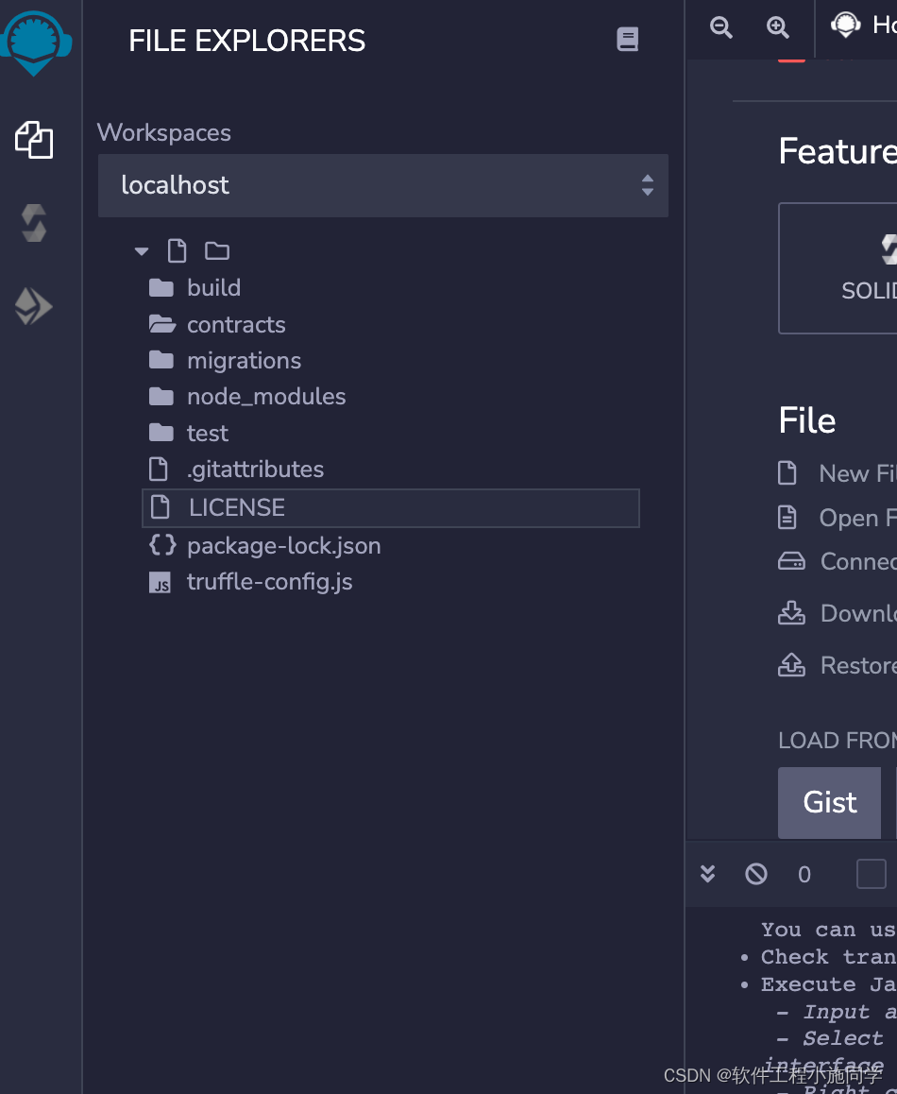
Task: Toggle the terminal listen checkbox
Action: pyautogui.click(x=871, y=874)
